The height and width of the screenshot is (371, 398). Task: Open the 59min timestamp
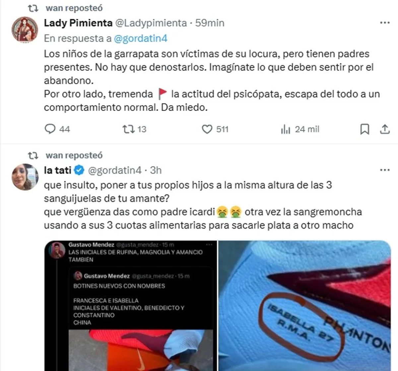point(210,23)
